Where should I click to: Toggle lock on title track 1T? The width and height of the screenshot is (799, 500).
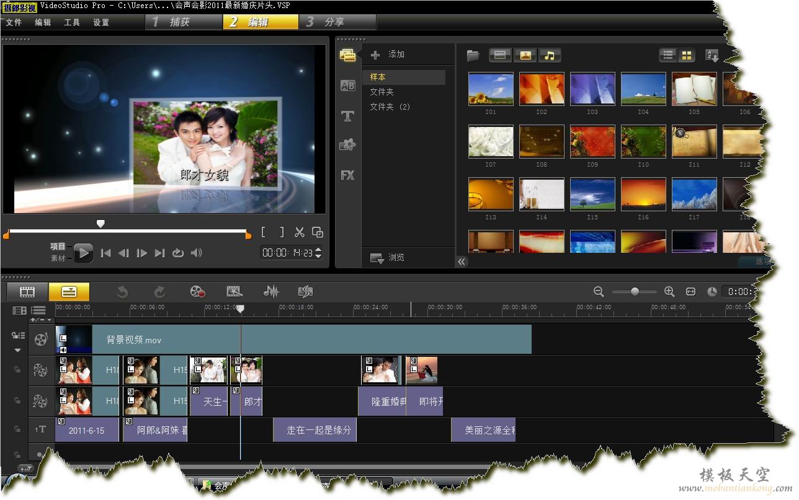coord(17,429)
